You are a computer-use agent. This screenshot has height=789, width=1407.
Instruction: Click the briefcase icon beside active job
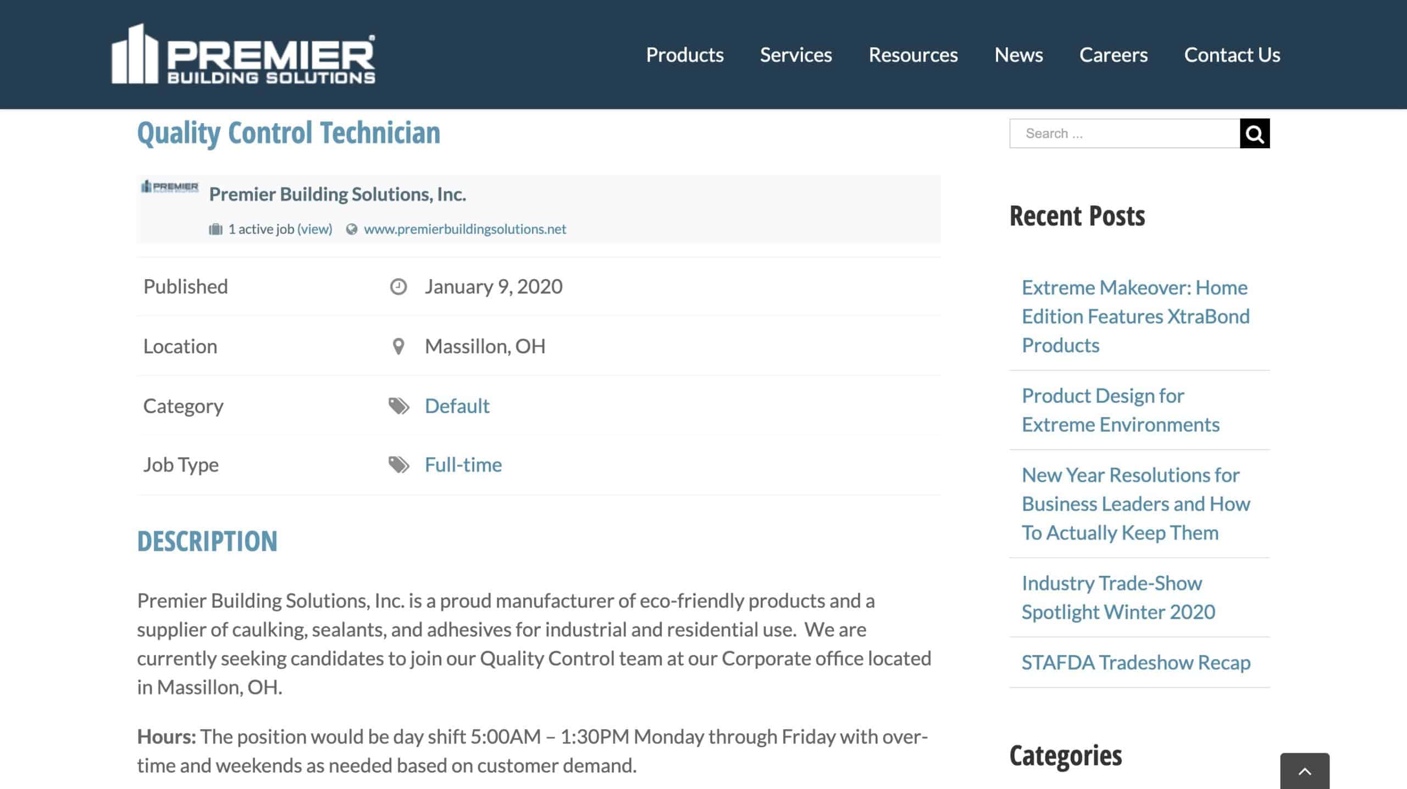point(215,229)
